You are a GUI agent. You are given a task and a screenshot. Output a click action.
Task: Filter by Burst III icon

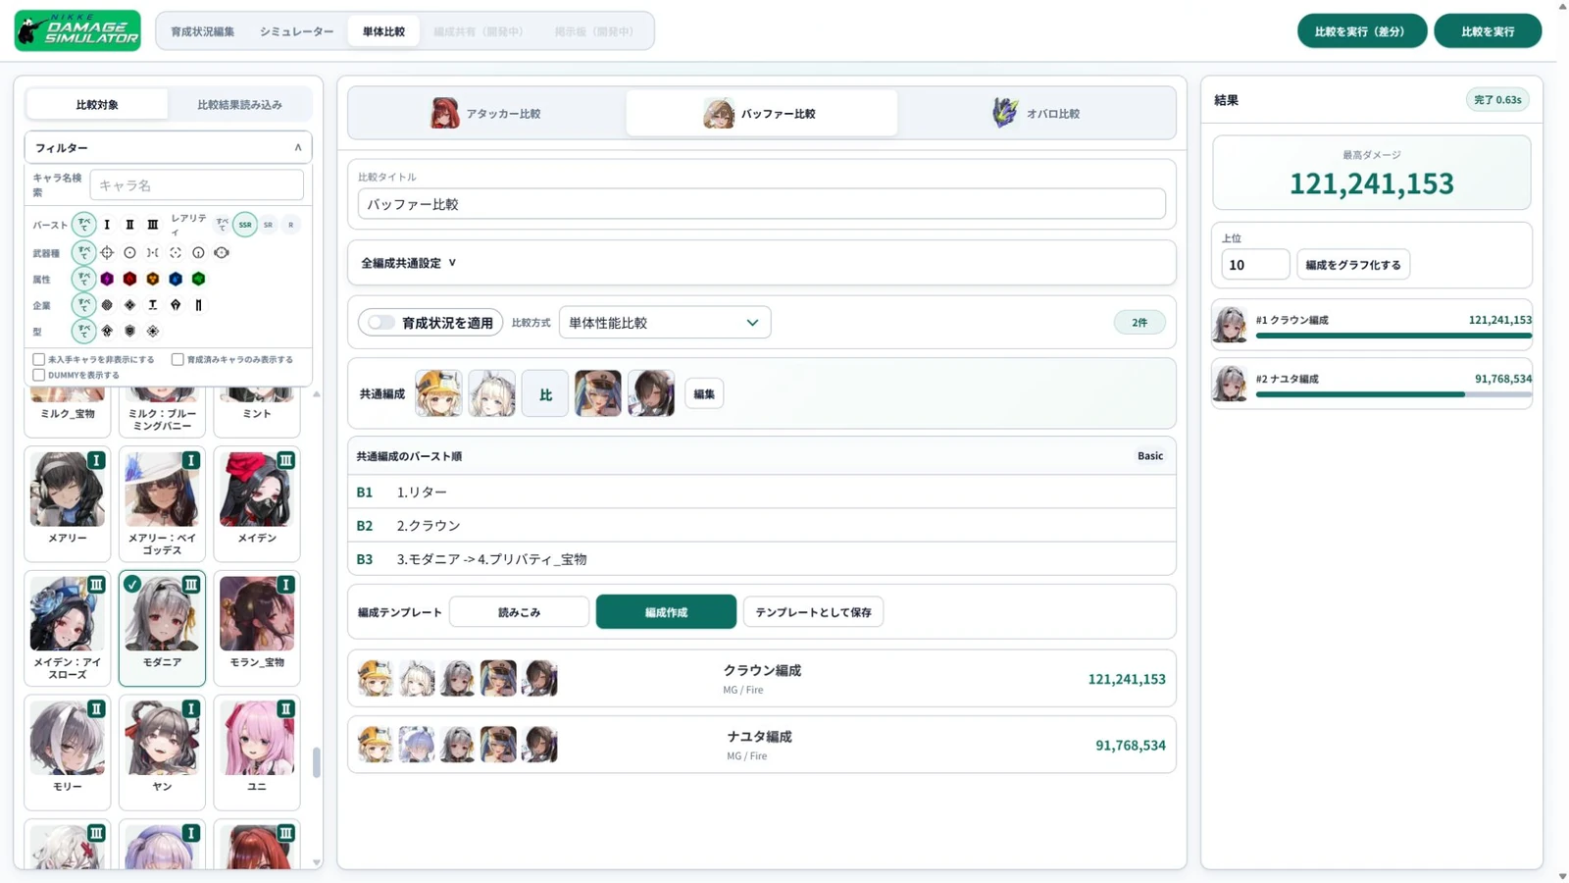coord(152,225)
